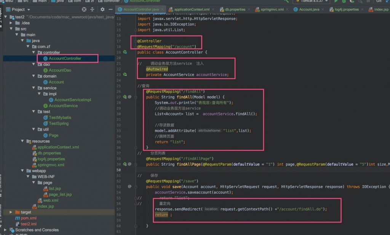Screen dimensions: 390x235
Task: Click the Spring bean gutter icon on line 19
Action: 125,52
